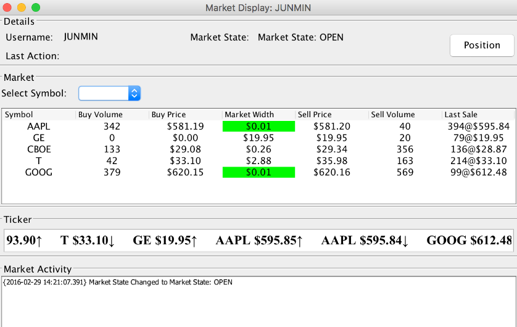Open the Position window button
The image size is (517, 327).
tap(482, 45)
